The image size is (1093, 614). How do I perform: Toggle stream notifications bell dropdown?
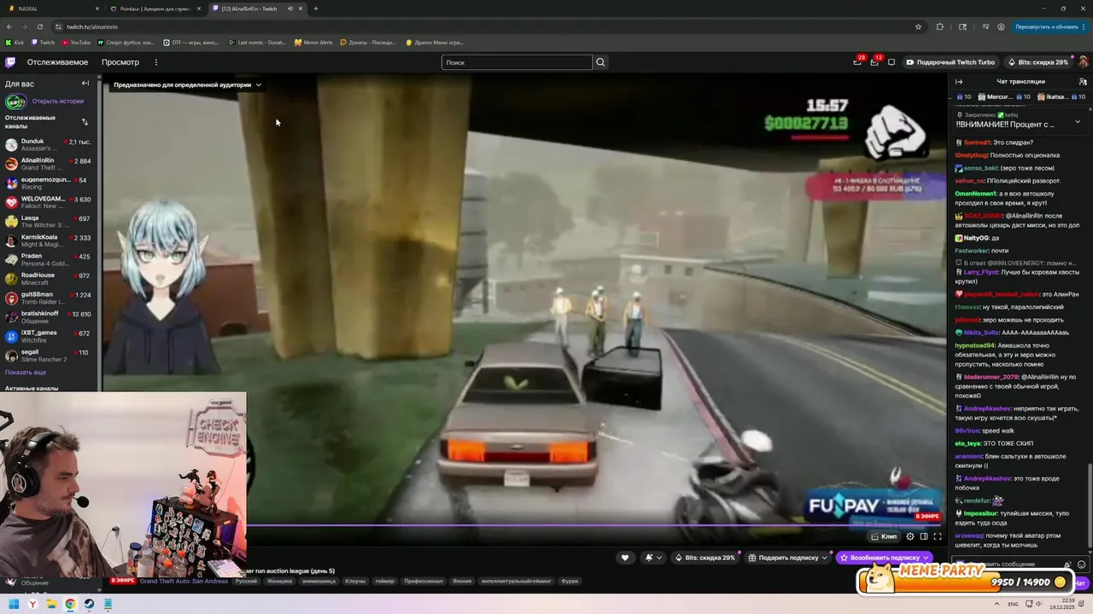(x=654, y=558)
